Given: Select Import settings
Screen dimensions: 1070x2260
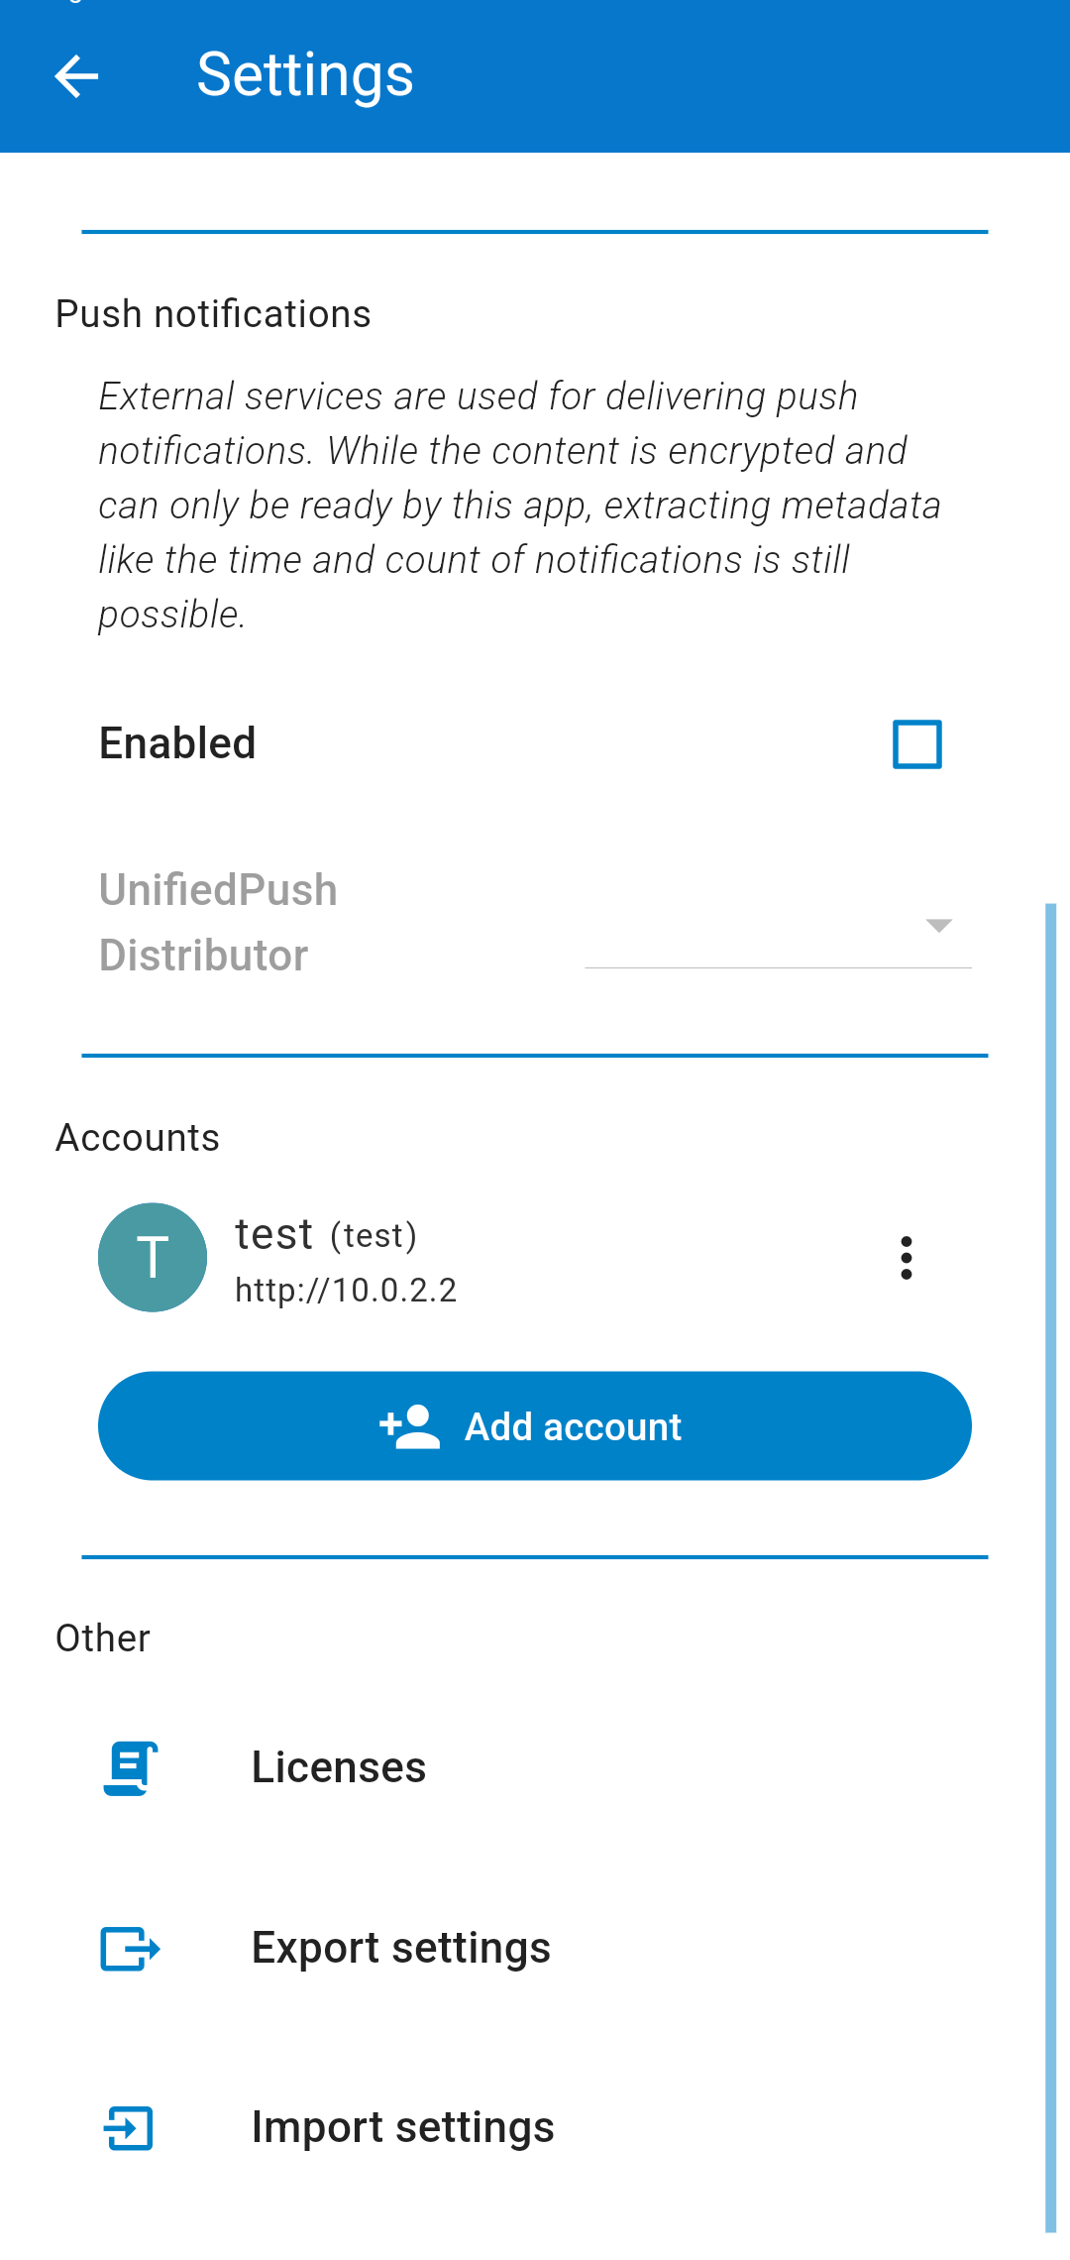Looking at the screenshot, I should pyautogui.click(x=535, y=2127).
